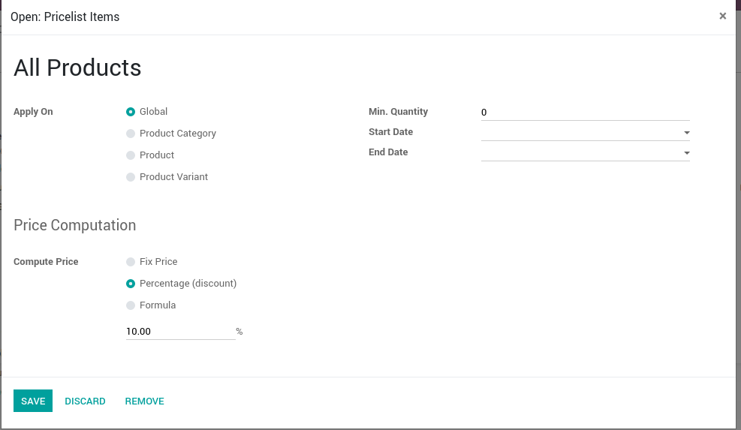Click the End Date field

(x=580, y=153)
